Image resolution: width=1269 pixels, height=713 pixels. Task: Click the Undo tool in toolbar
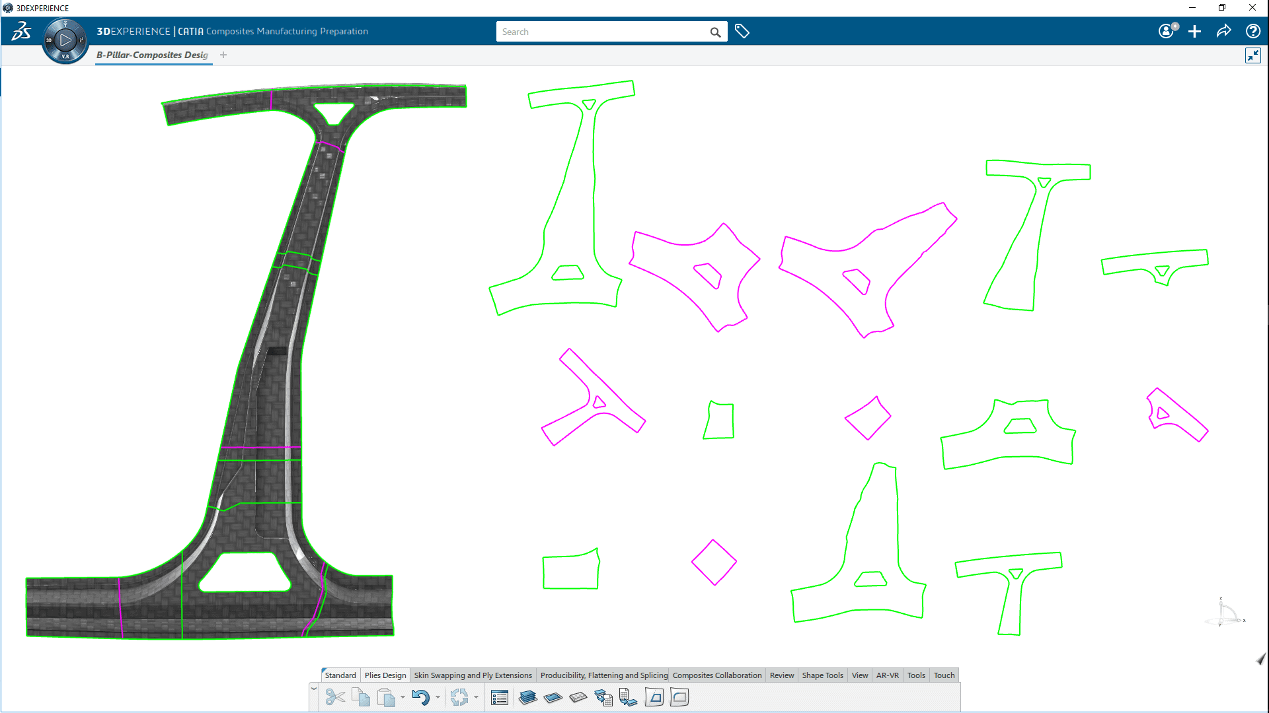421,696
